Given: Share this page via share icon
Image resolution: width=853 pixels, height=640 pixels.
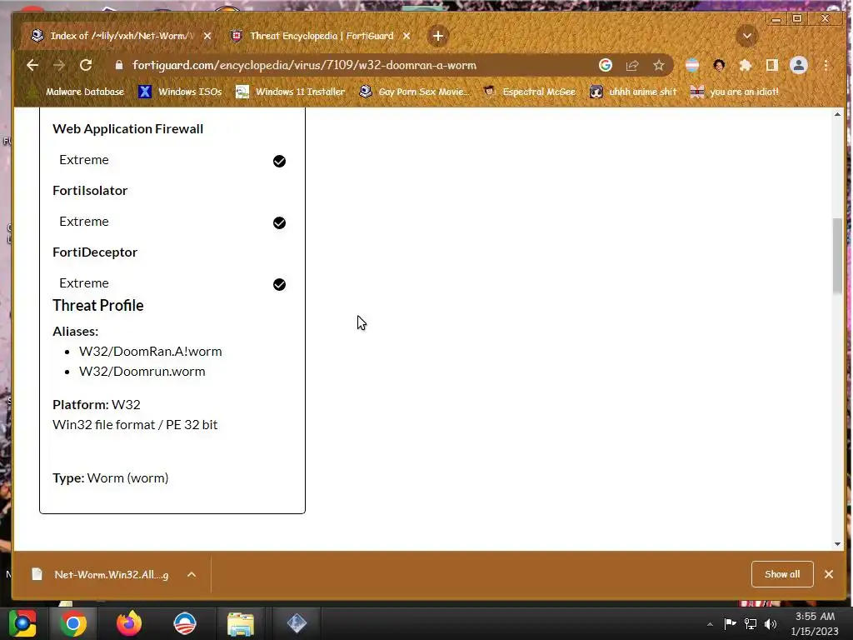Looking at the screenshot, I should click(632, 65).
